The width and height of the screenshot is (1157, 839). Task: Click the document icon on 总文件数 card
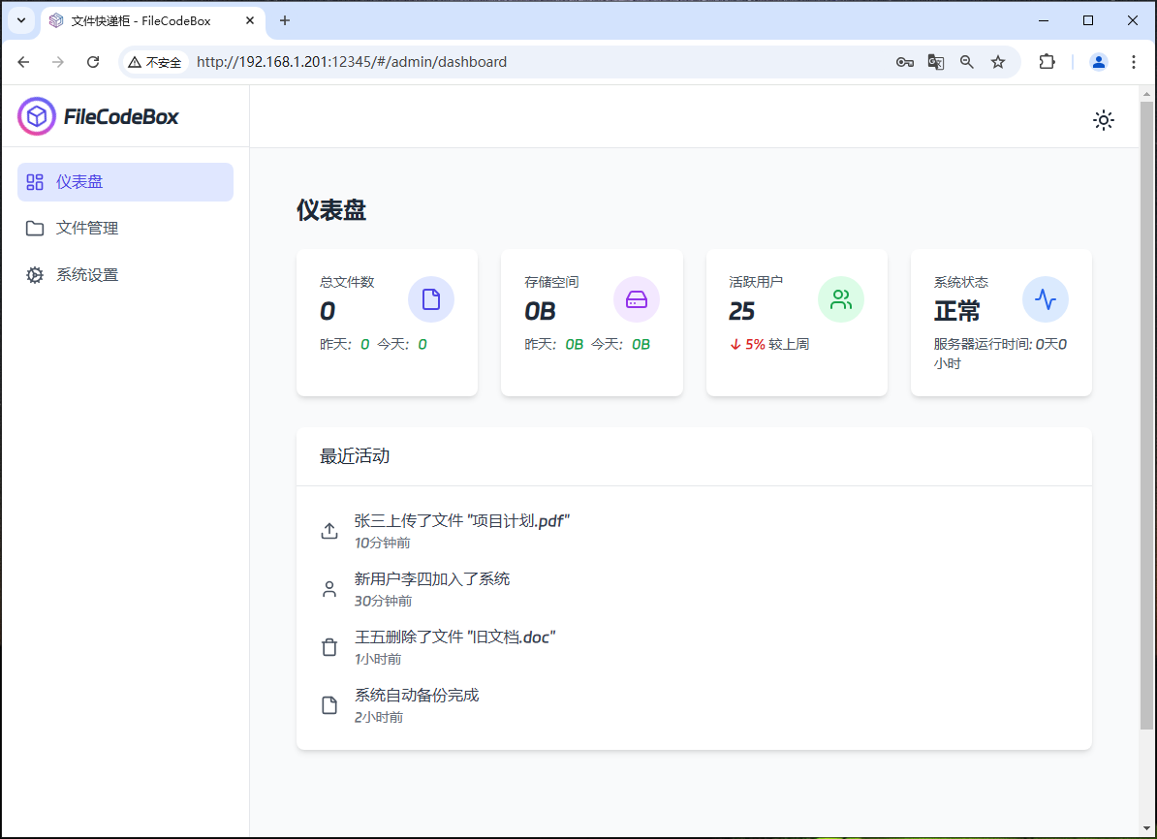[x=431, y=299]
